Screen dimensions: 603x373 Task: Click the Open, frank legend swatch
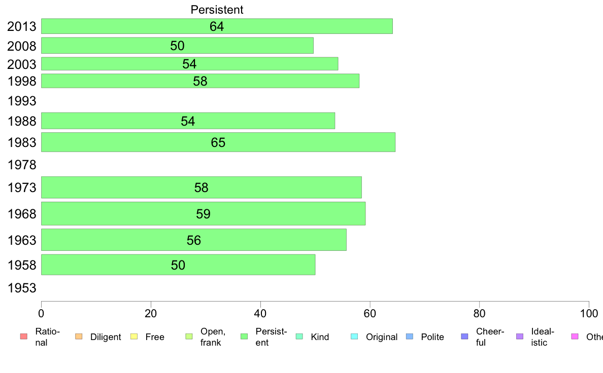189,337
